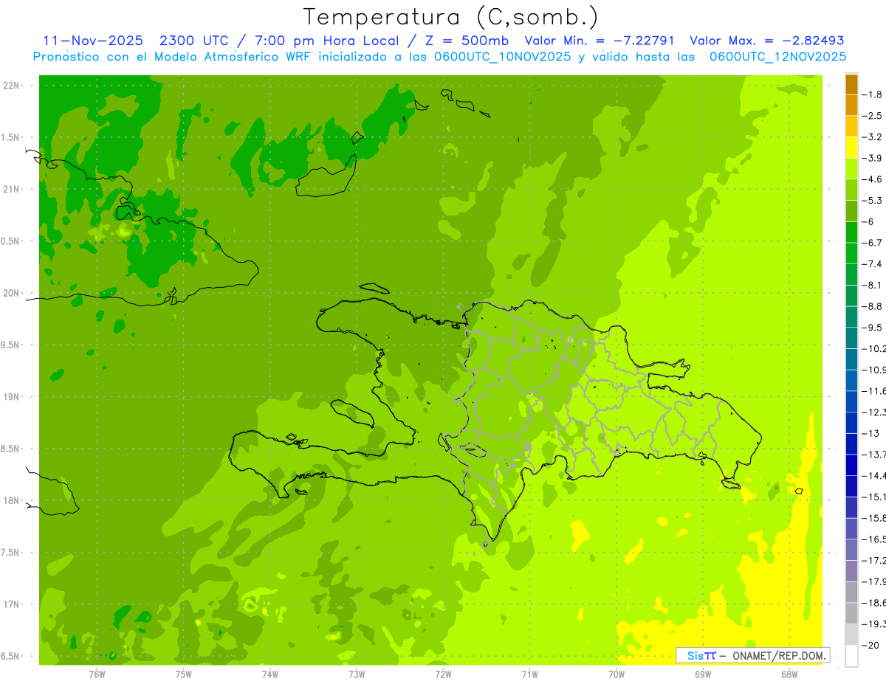The width and height of the screenshot is (886, 684).
Task: Click the '75W' longitude axis label
Action: tap(184, 674)
